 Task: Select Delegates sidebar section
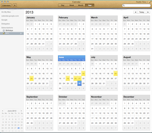tap(5, 24)
